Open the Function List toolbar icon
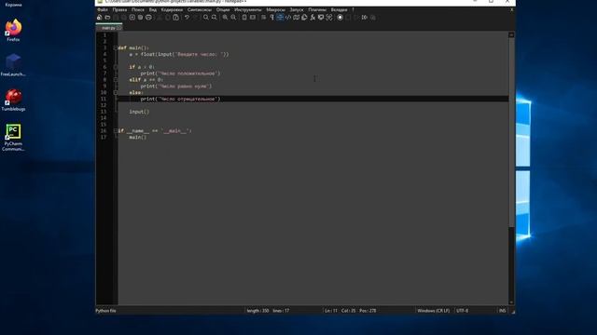Viewport: 597px width, 335px height. point(312,18)
